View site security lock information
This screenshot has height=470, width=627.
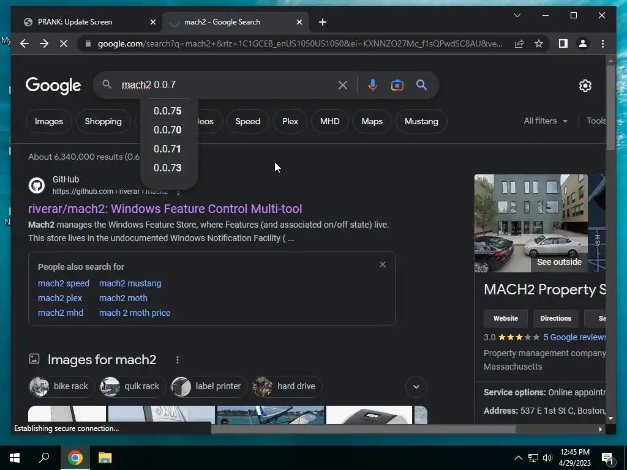tap(88, 43)
